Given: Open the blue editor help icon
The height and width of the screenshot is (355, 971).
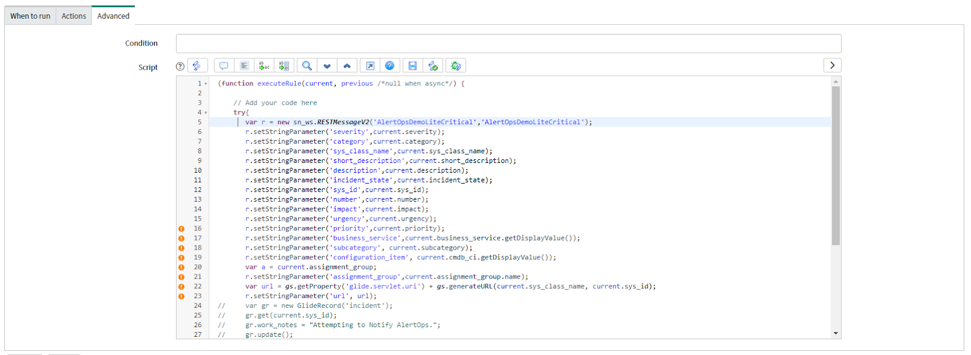Looking at the screenshot, I should 390,65.
